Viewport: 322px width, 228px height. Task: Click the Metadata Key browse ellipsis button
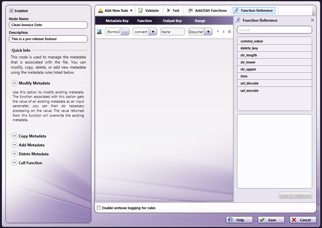click(125, 32)
